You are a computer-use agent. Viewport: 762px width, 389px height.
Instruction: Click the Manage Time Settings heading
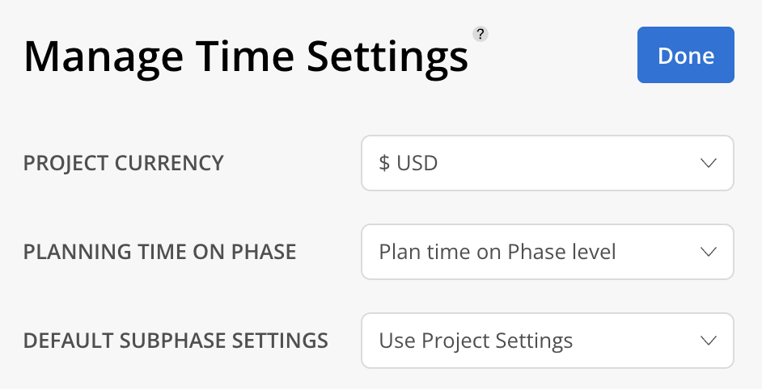point(246,58)
